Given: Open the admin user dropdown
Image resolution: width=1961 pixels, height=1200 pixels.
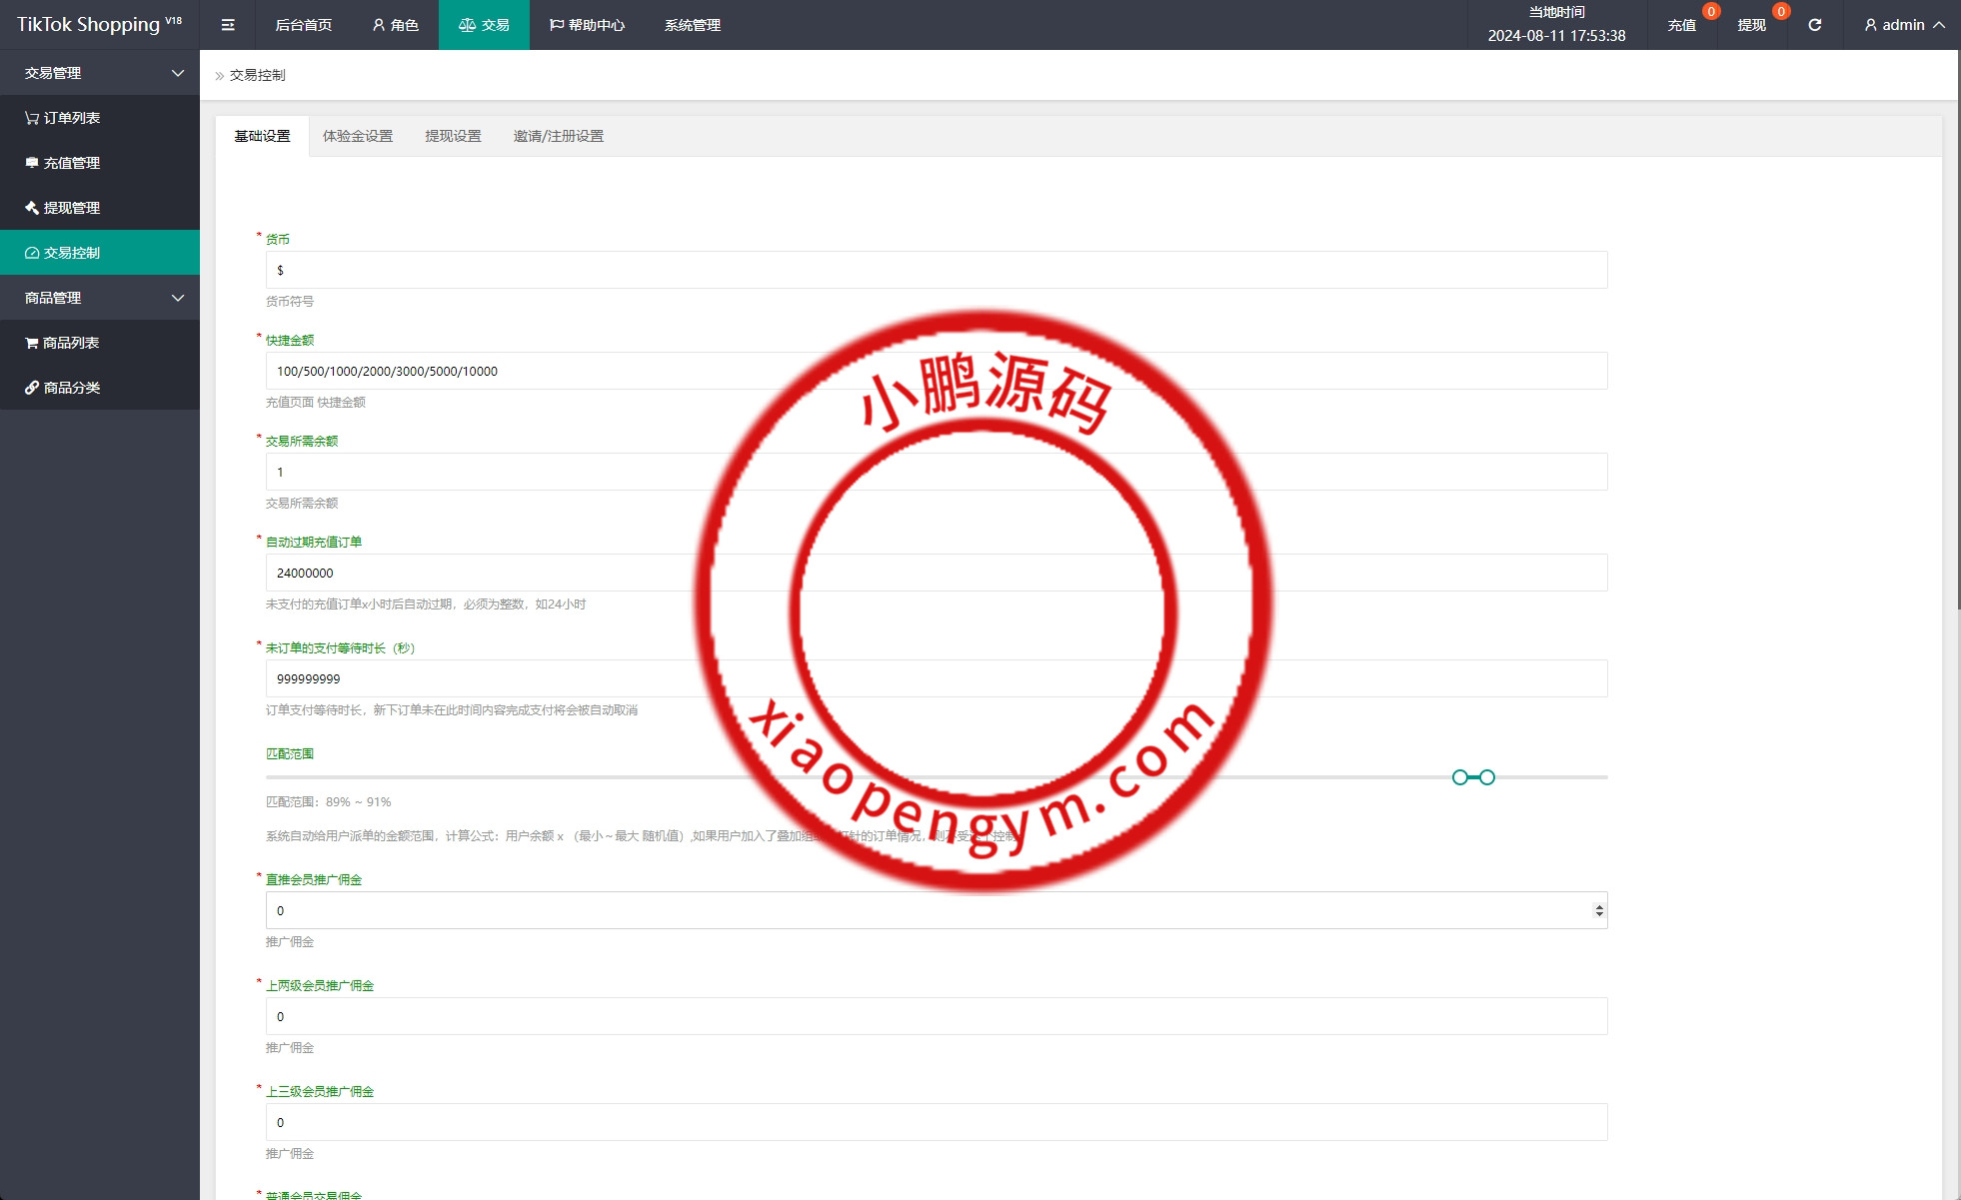Looking at the screenshot, I should (1903, 25).
